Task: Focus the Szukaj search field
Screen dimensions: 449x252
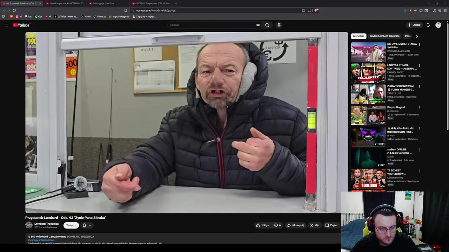Action: [x=213, y=25]
